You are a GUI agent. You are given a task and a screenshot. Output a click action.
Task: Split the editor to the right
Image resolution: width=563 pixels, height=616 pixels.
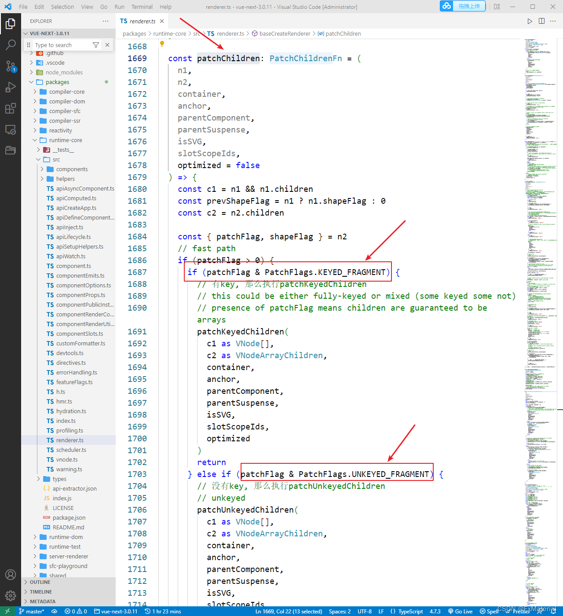[x=542, y=21]
